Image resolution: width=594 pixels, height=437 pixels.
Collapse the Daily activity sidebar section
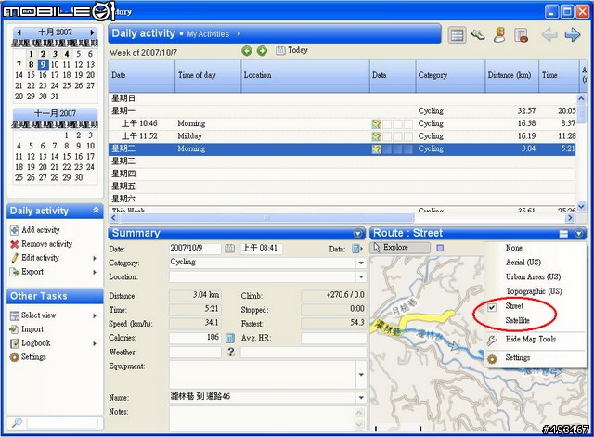pyautogui.click(x=96, y=211)
